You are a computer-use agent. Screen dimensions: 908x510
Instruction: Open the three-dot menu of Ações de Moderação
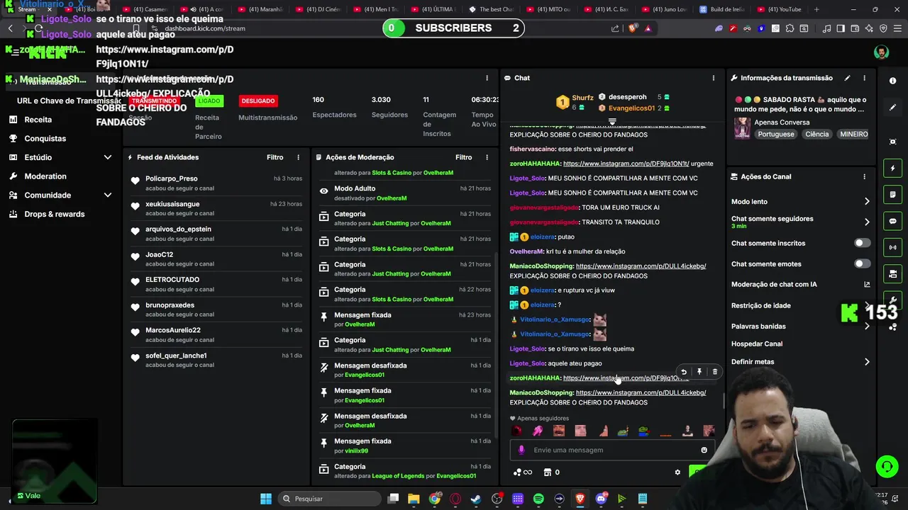tap(487, 157)
